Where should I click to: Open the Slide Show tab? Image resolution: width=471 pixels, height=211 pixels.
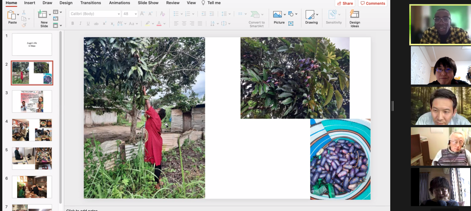pos(148,3)
